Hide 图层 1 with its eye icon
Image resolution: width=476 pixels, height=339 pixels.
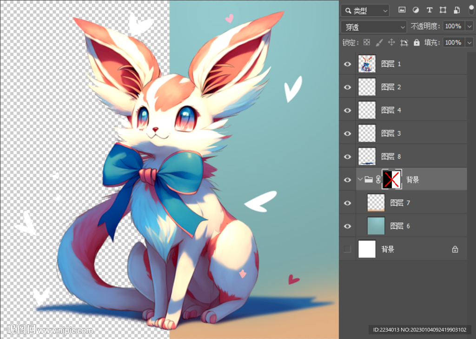tap(347, 64)
